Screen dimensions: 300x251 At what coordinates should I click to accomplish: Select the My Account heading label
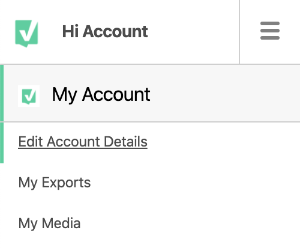(101, 94)
